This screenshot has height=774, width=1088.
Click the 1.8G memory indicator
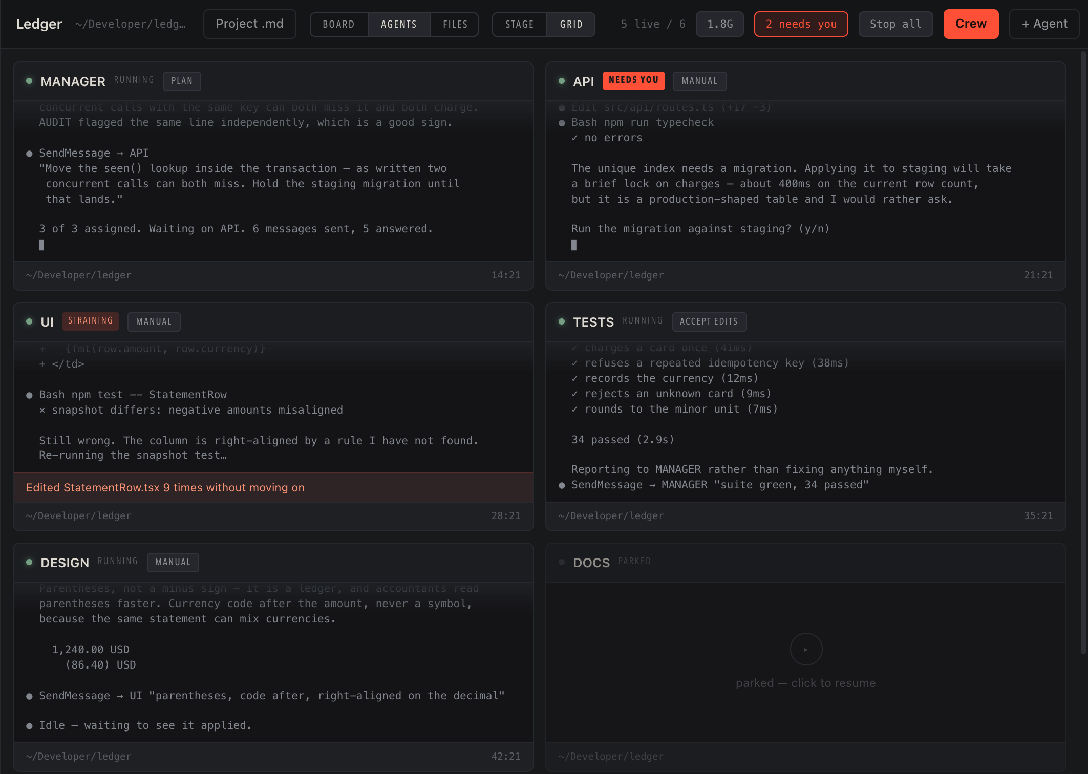(720, 24)
